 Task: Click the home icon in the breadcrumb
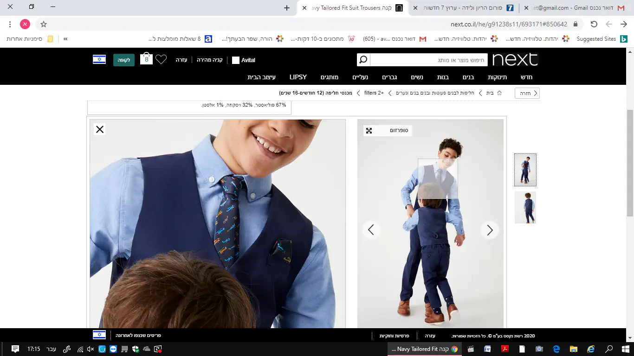[499, 93]
